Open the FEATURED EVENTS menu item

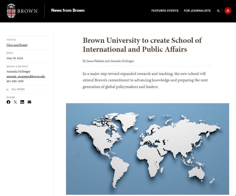tap(165, 11)
